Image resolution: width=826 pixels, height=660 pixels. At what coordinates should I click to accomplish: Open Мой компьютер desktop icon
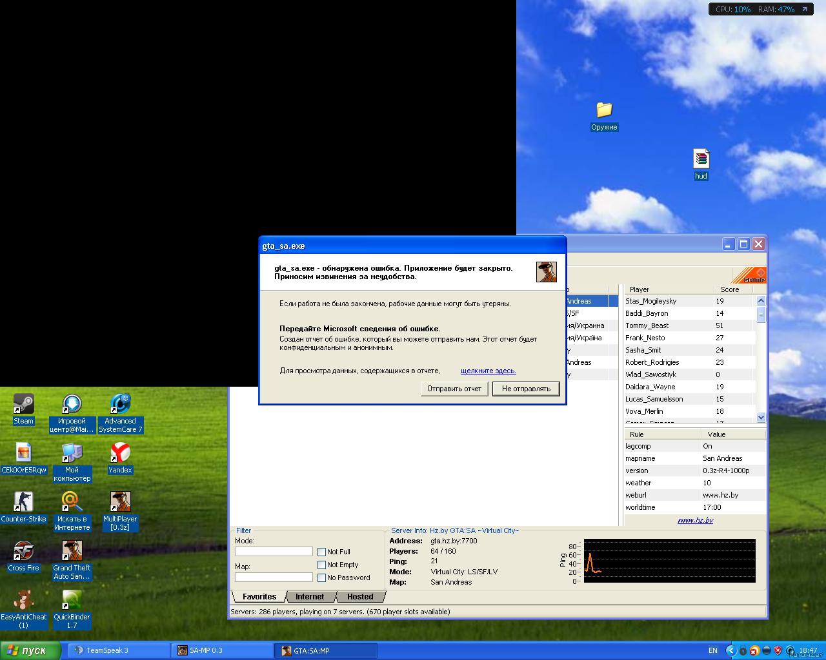tap(72, 462)
